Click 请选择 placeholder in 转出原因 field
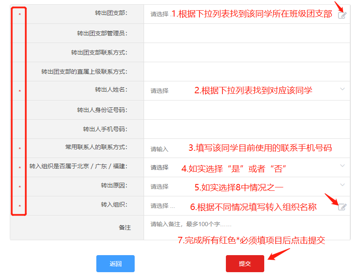The image size is (358, 276). 159,187
